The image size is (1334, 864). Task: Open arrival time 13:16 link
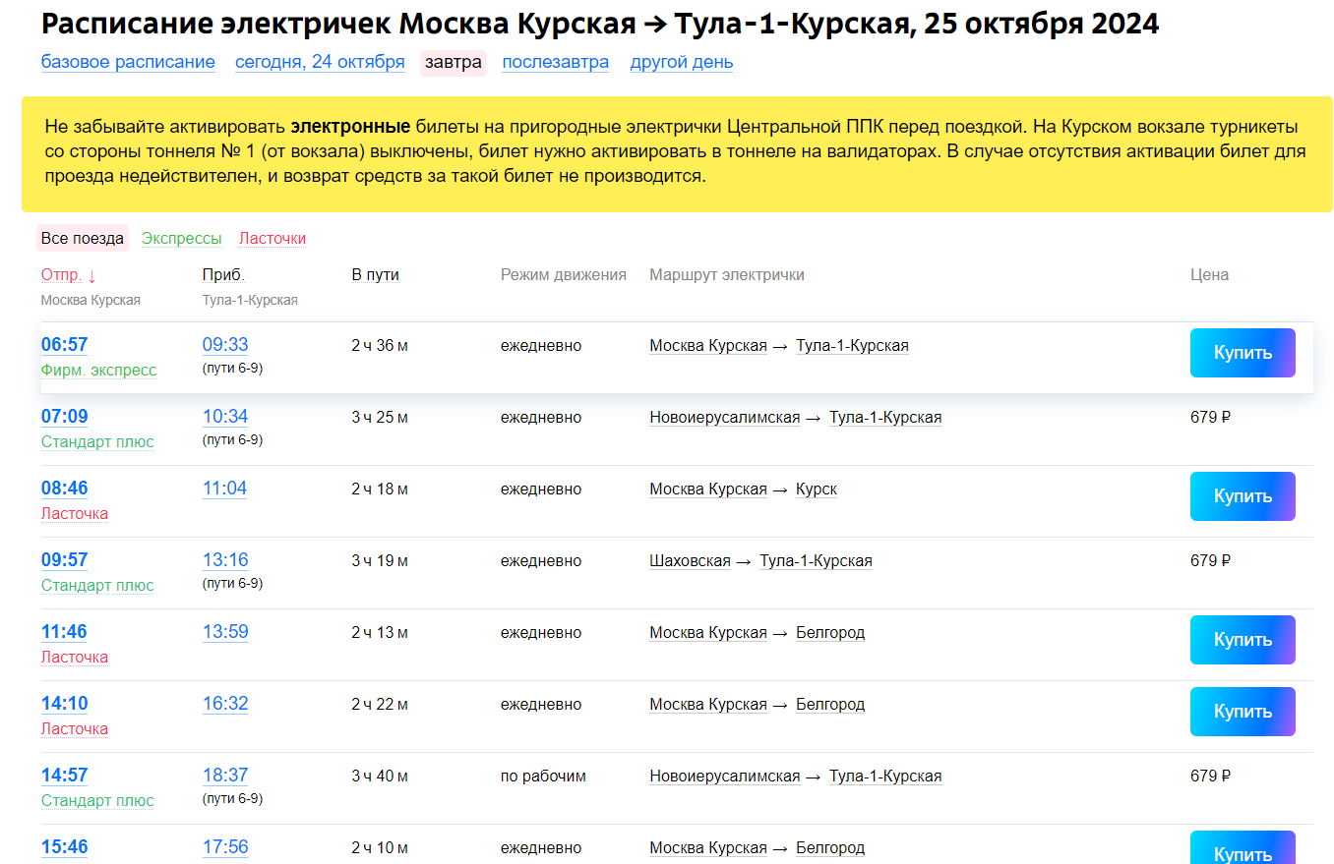225,560
